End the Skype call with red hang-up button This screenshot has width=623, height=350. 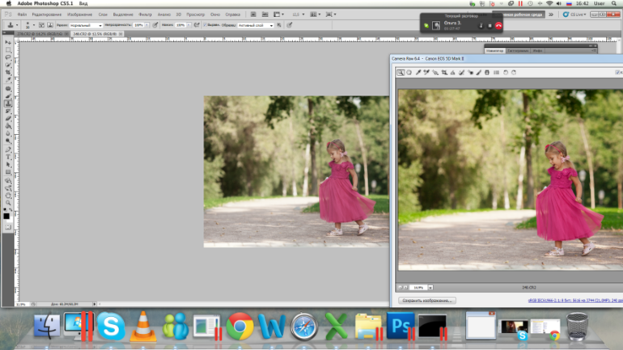pyautogui.click(x=499, y=26)
